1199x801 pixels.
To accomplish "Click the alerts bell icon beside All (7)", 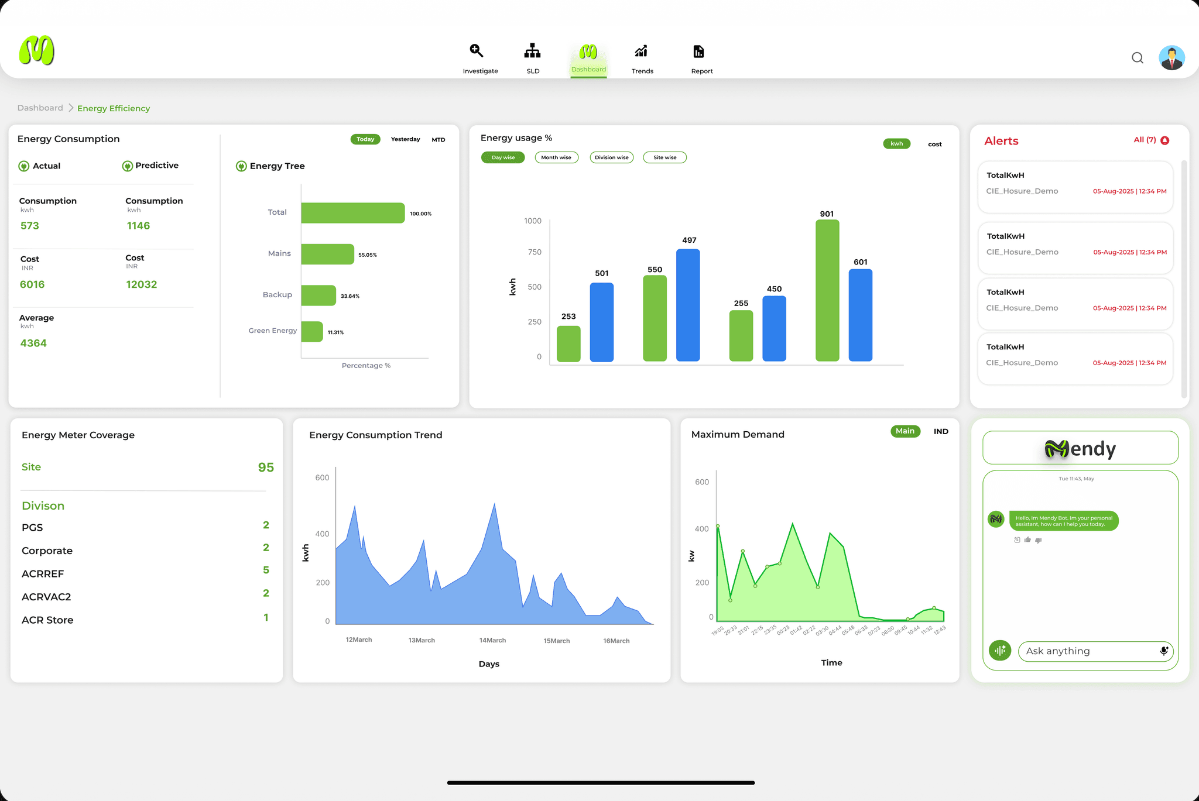I will point(1165,140).
